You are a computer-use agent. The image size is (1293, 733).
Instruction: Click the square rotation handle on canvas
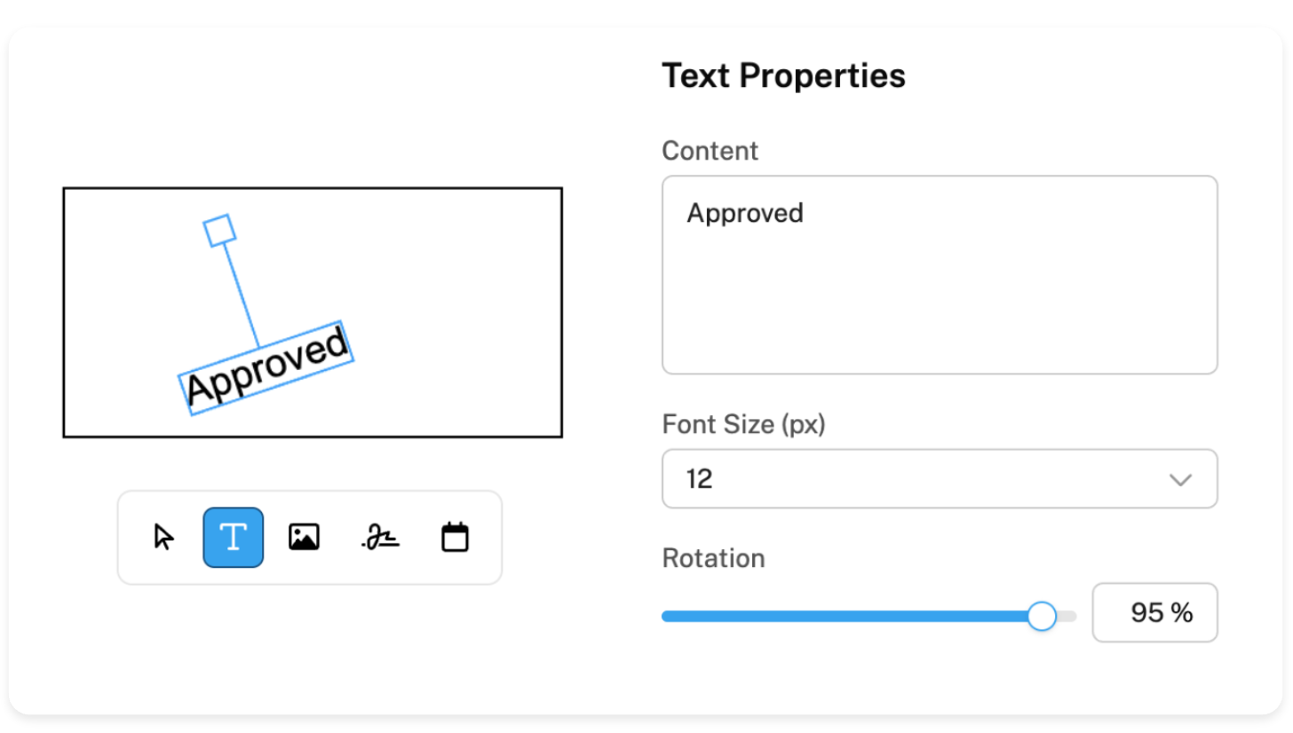click(x=219, y=230)
